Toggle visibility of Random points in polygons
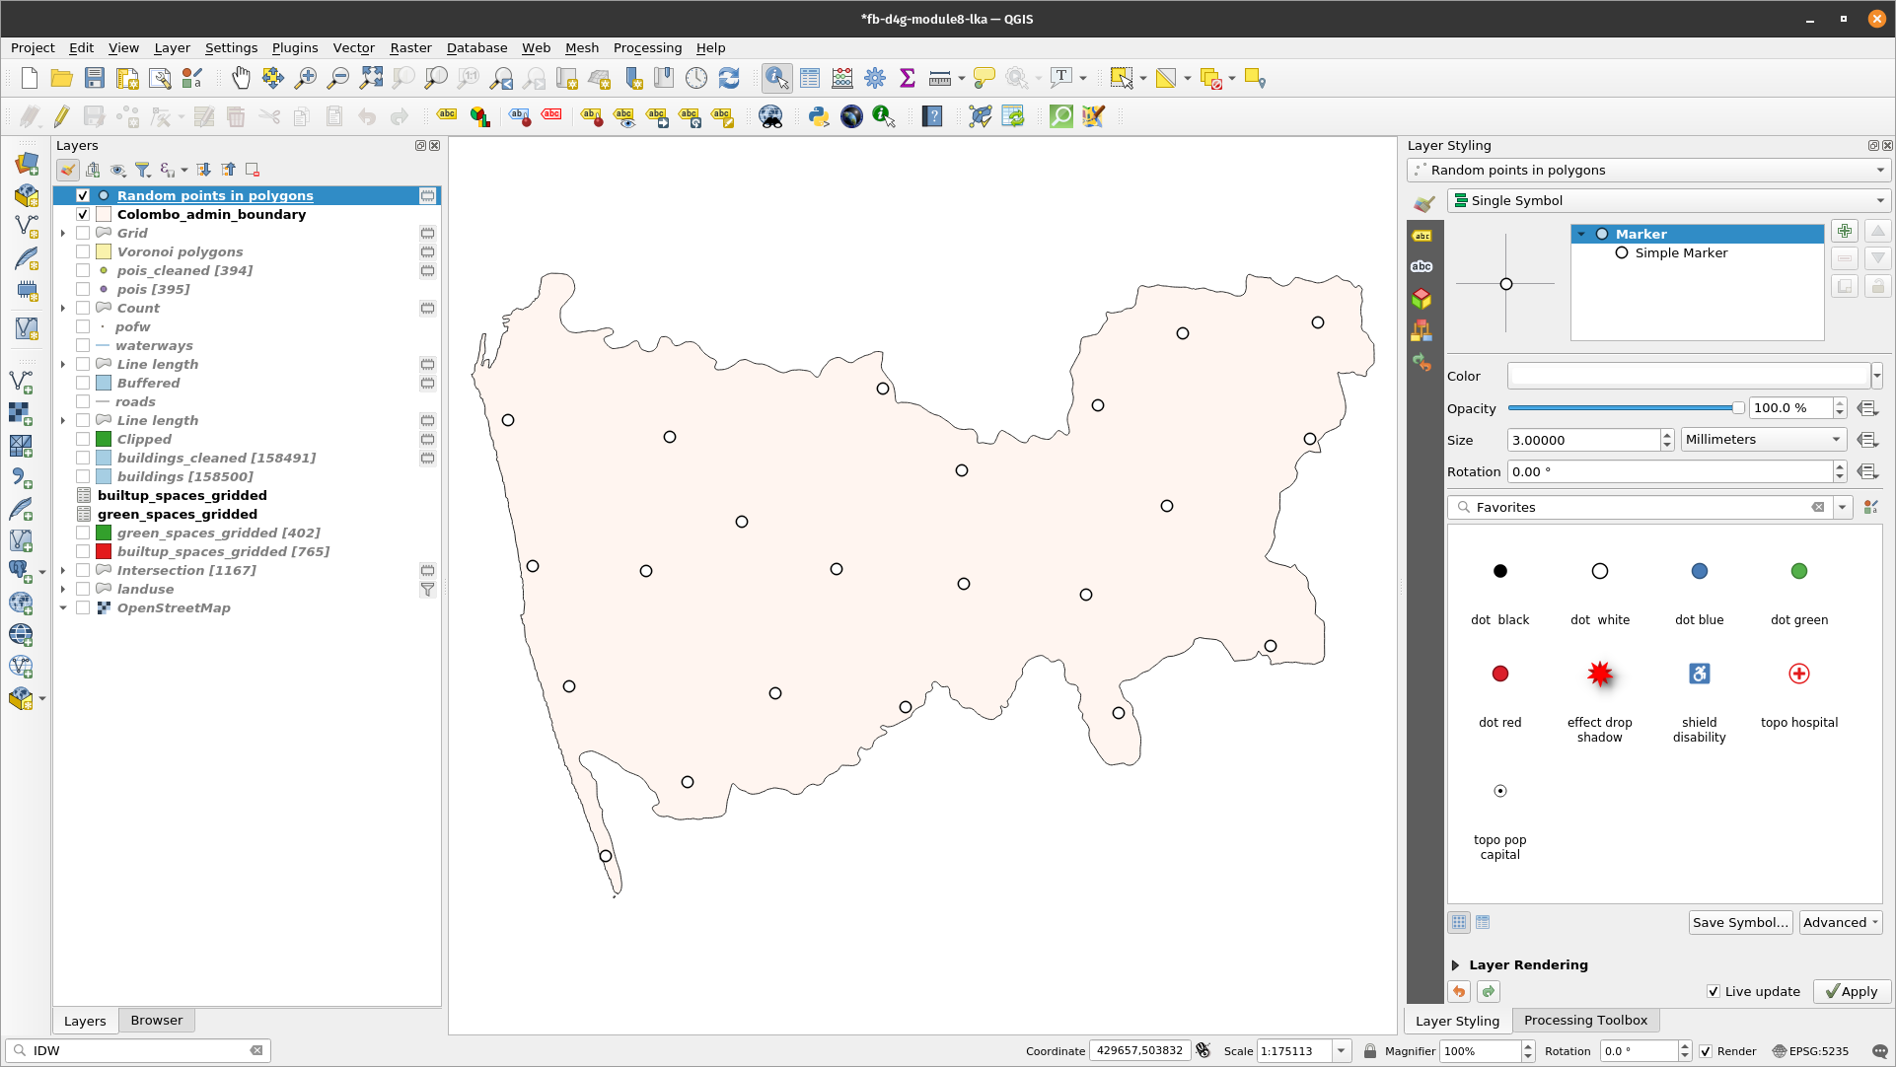The height and width of the screenshot is (1067, 1896). click(83, 195)
